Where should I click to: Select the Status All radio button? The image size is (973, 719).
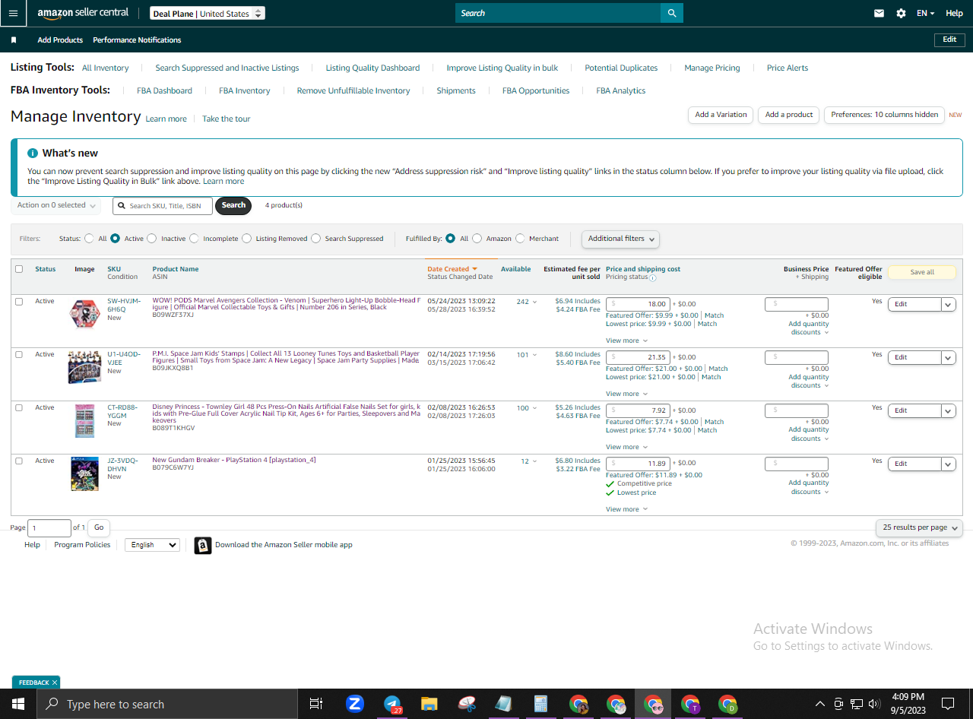[89, 239]
